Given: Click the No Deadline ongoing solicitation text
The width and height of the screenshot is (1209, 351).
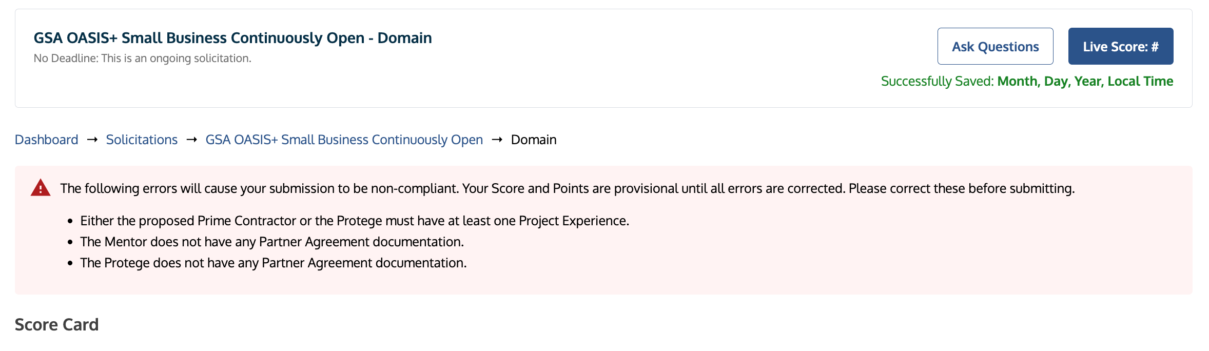Looking at the screenshot, I should click(x=142, y=59).
